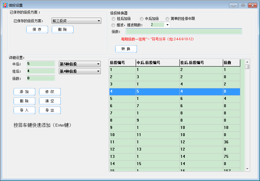
Task: Click the 倍数 input field in converter
Action: [184, 32]
